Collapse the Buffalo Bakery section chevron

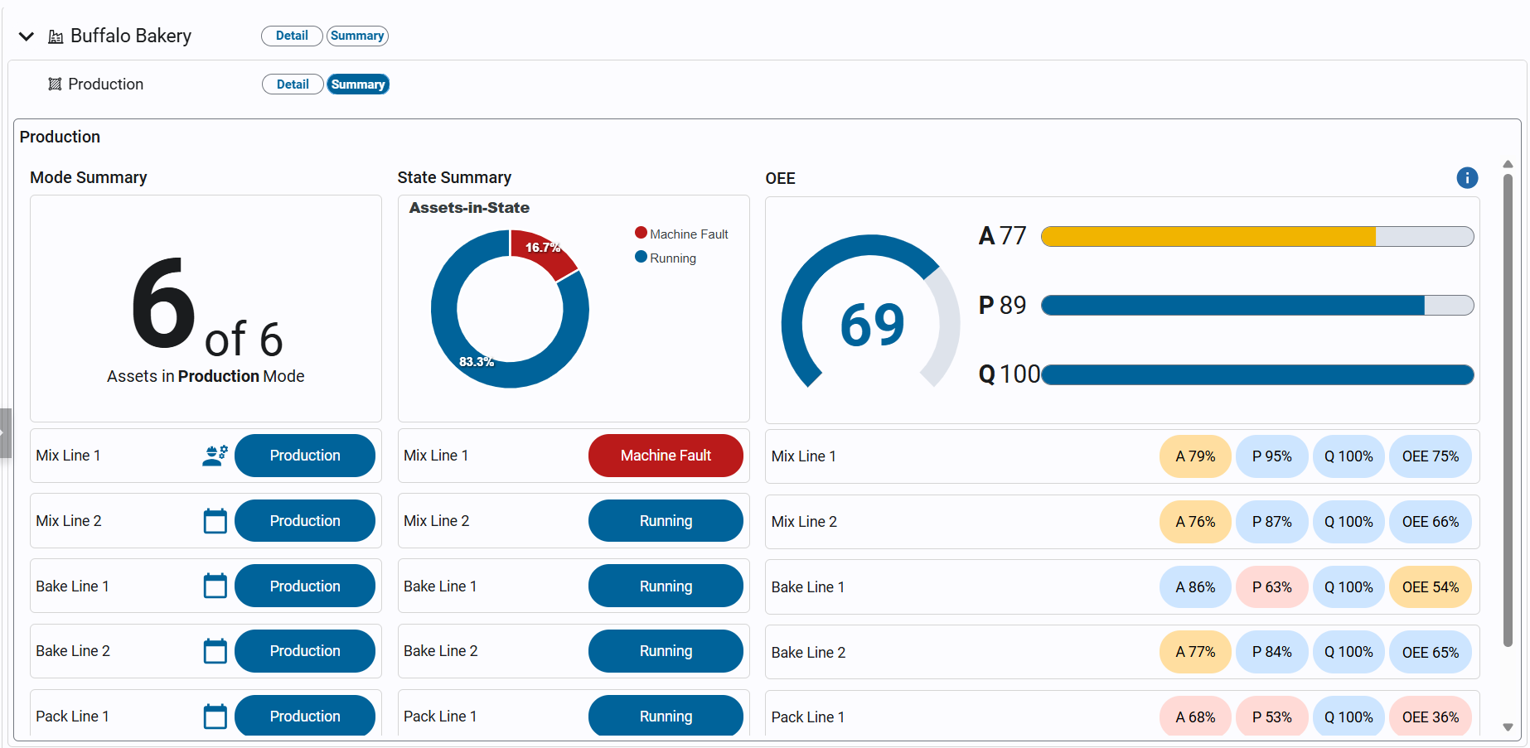coord(27,36)
